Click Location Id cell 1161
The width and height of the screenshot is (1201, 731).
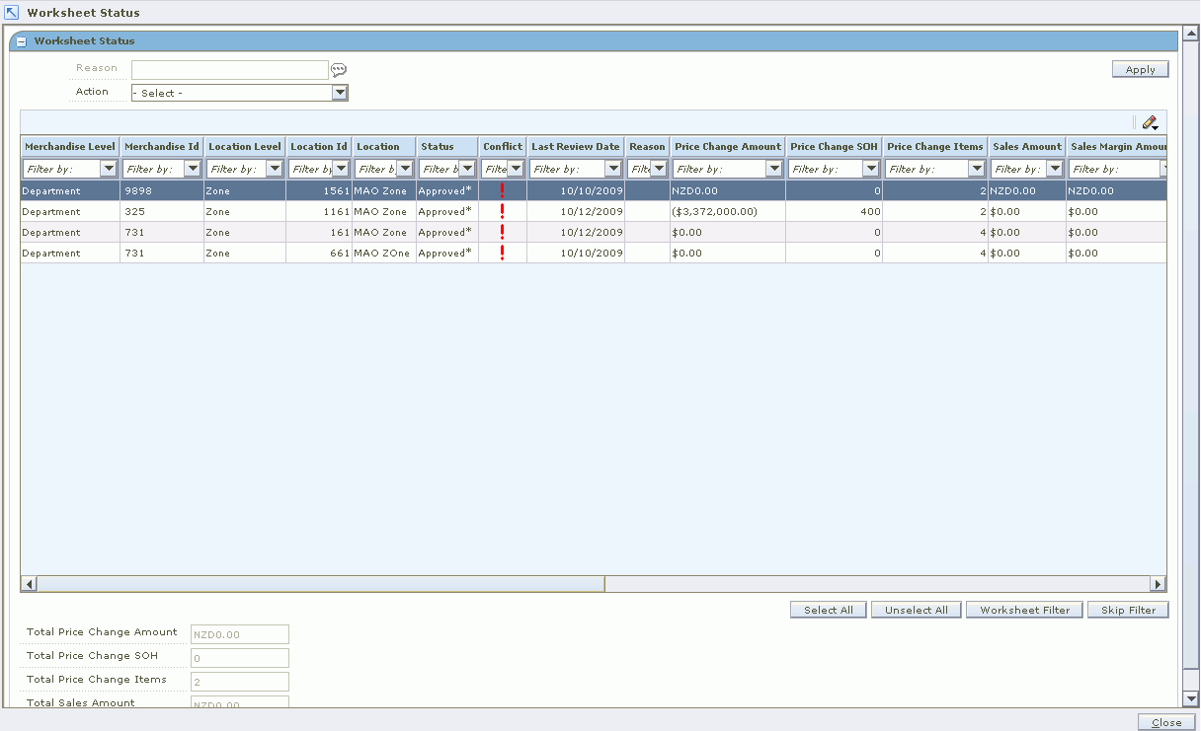[319, 211]
